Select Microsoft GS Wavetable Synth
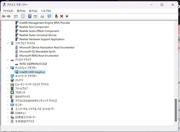The width and height of the screenshot is (180, 132). (x=37, y=51)
